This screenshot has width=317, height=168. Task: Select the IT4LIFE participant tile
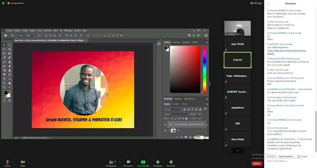(238, 60)
